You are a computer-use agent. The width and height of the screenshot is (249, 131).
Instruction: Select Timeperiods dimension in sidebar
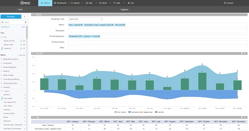[7, 48]
